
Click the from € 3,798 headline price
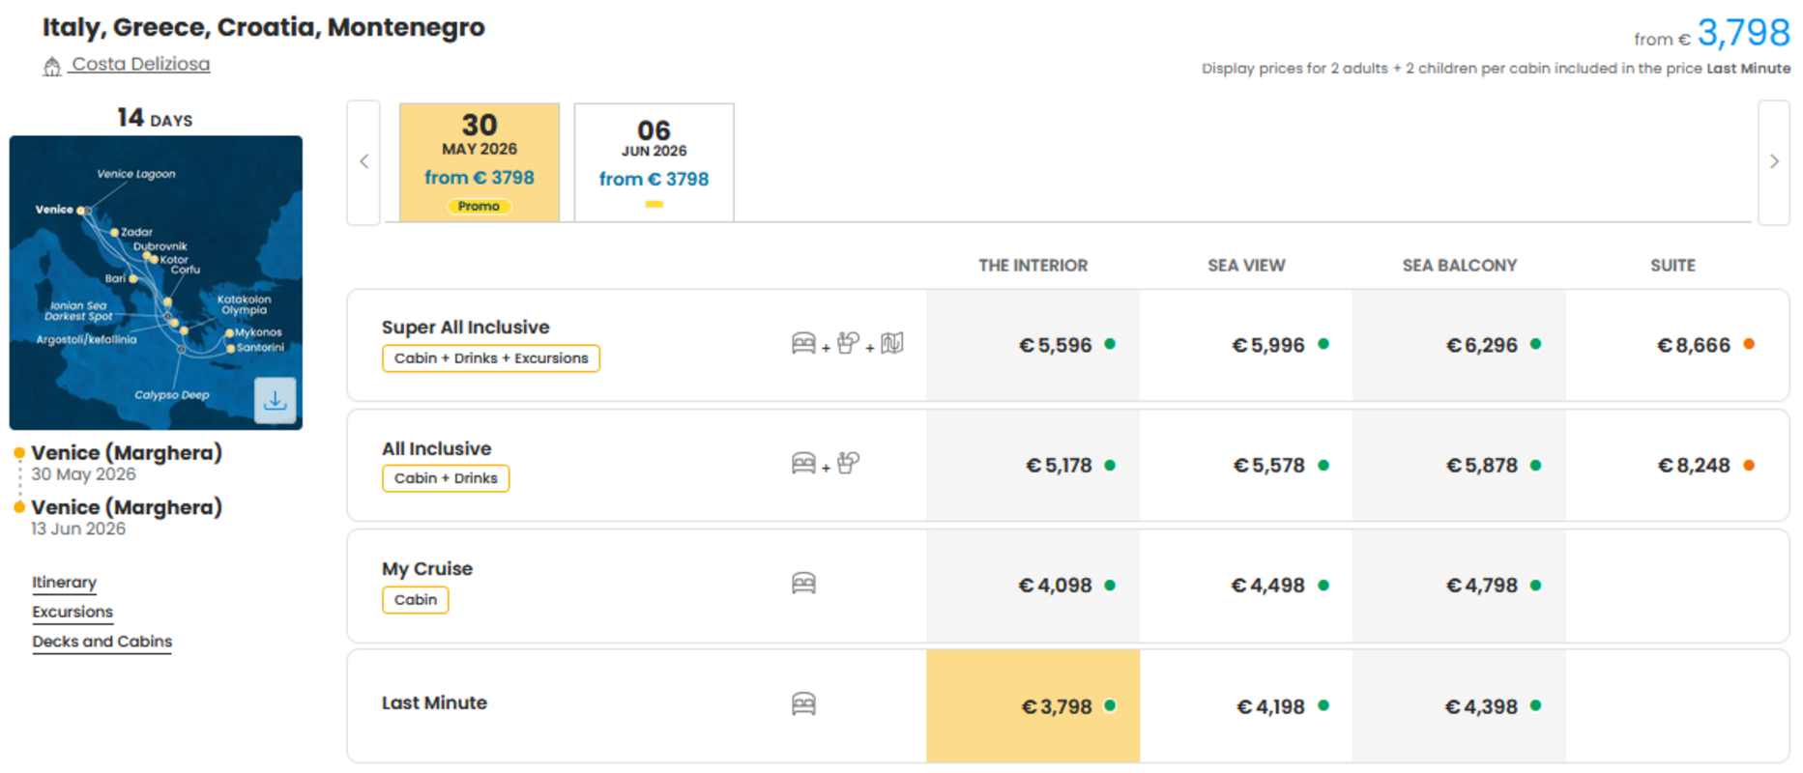pos(1712,34)
